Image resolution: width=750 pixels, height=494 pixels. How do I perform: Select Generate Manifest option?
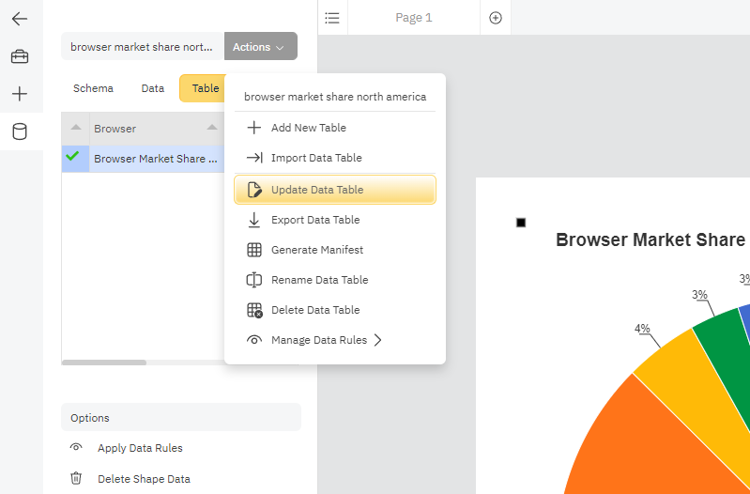click(316, 250)
